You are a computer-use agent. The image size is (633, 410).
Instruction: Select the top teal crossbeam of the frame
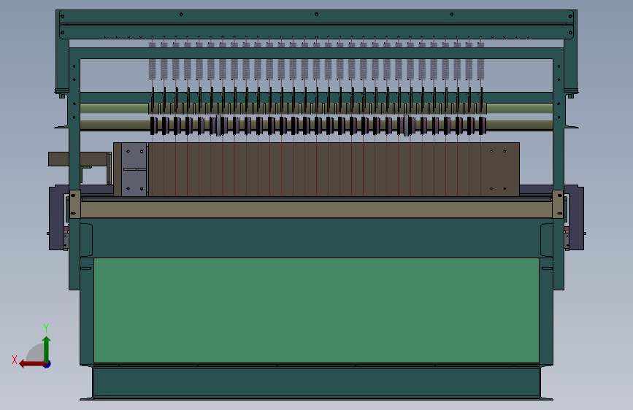click(316, 24)
